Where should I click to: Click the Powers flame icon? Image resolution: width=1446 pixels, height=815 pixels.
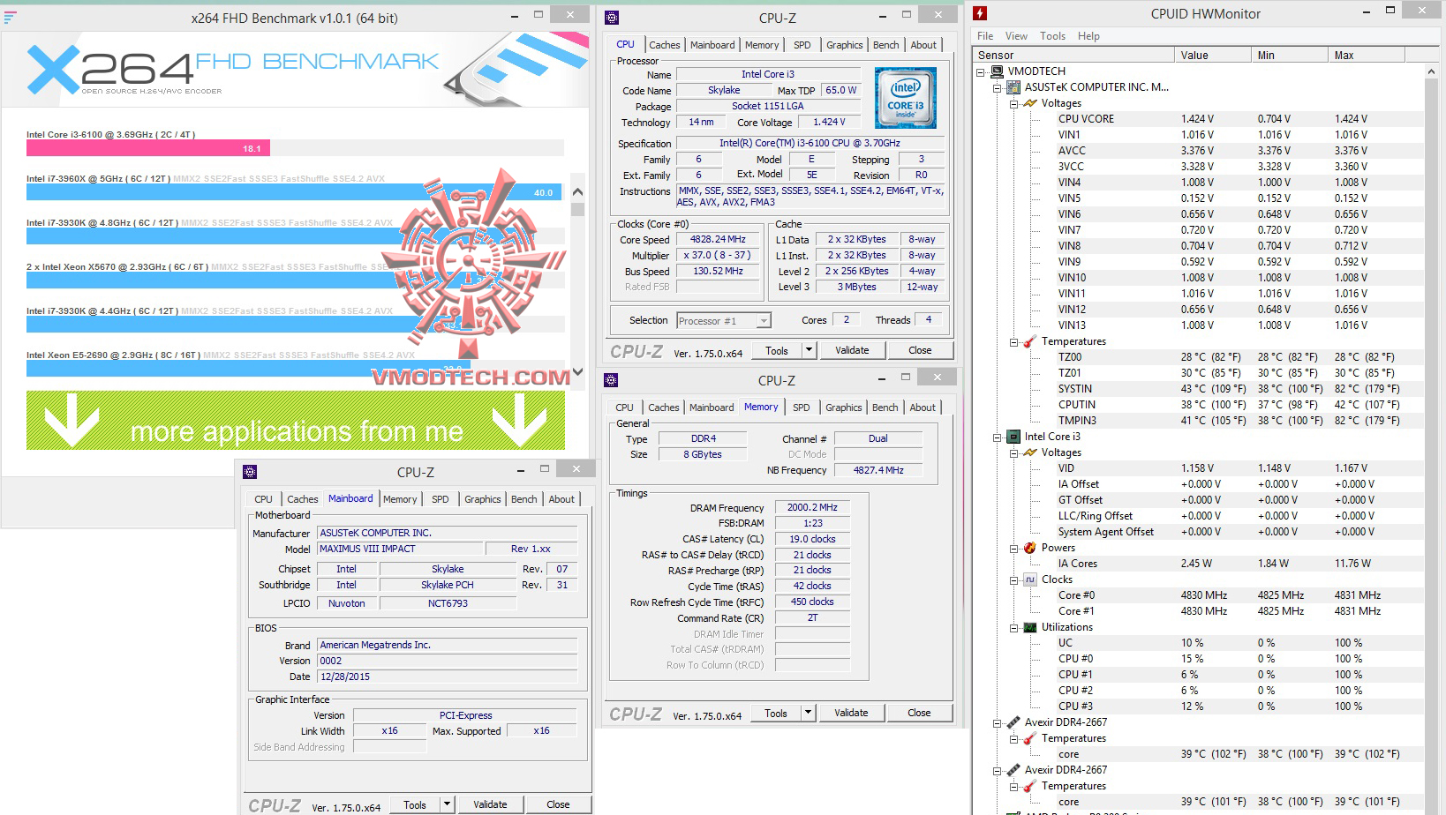pos(1029,548)
